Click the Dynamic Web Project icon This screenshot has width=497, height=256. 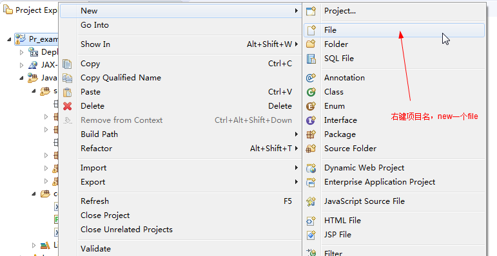point(311,168)
